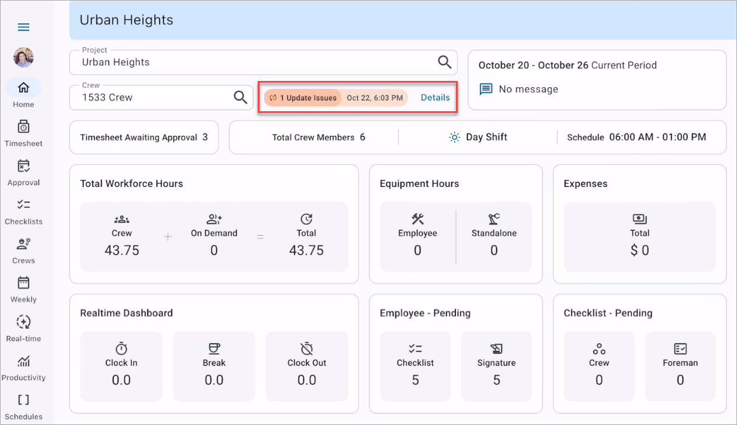Open the Weekly calendar view
737x425 pixels.
[23, 283]
